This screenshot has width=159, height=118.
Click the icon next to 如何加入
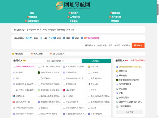(x=69, y=13)
